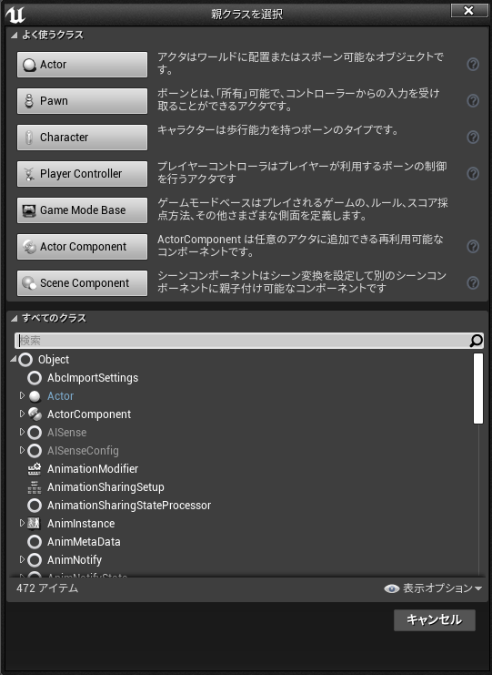This screenshot has width=492, height=675.
Task: Click the AnimationModifier class icon
Action: [35, 469]
